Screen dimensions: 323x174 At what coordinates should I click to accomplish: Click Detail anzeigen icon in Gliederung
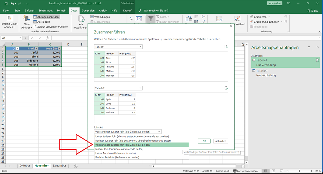click(286, 17)
